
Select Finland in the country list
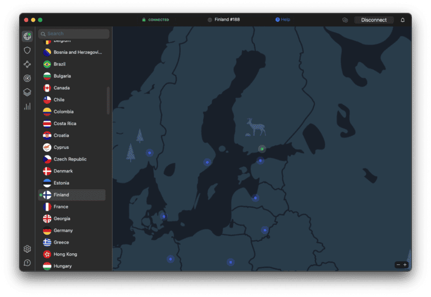click(62, 195)
